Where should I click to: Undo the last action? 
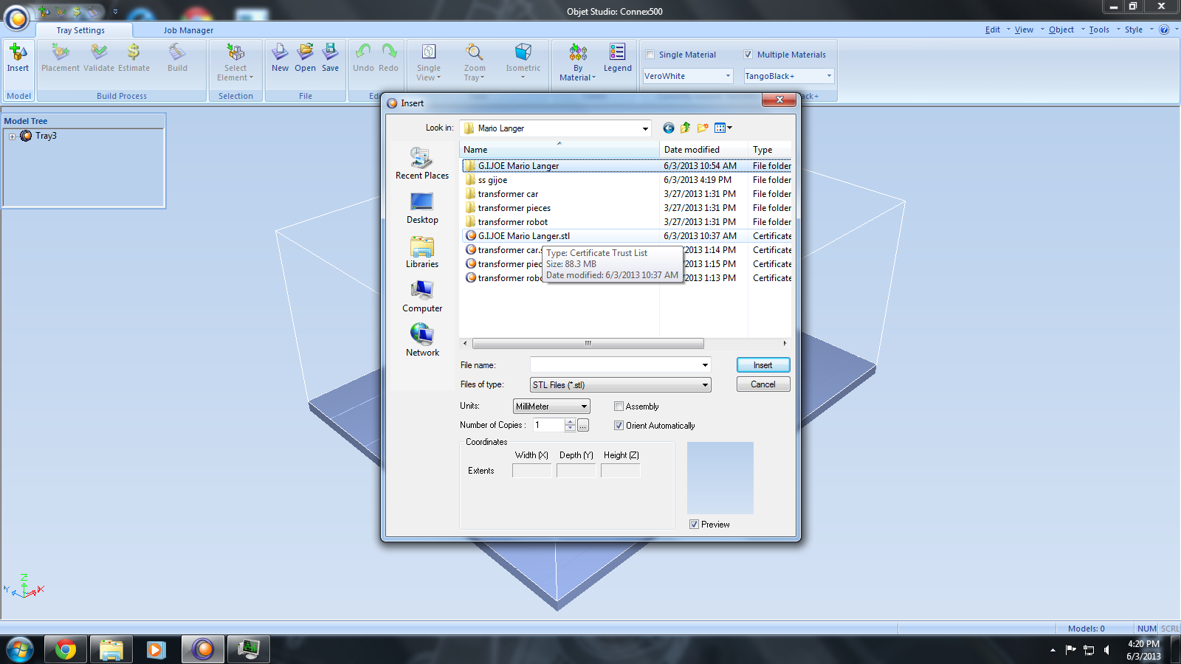coord(363,58)
